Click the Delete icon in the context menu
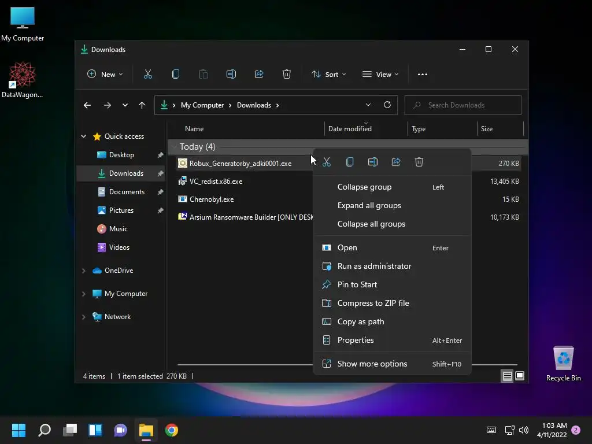 pyautogui.click(x=419, y=162)
